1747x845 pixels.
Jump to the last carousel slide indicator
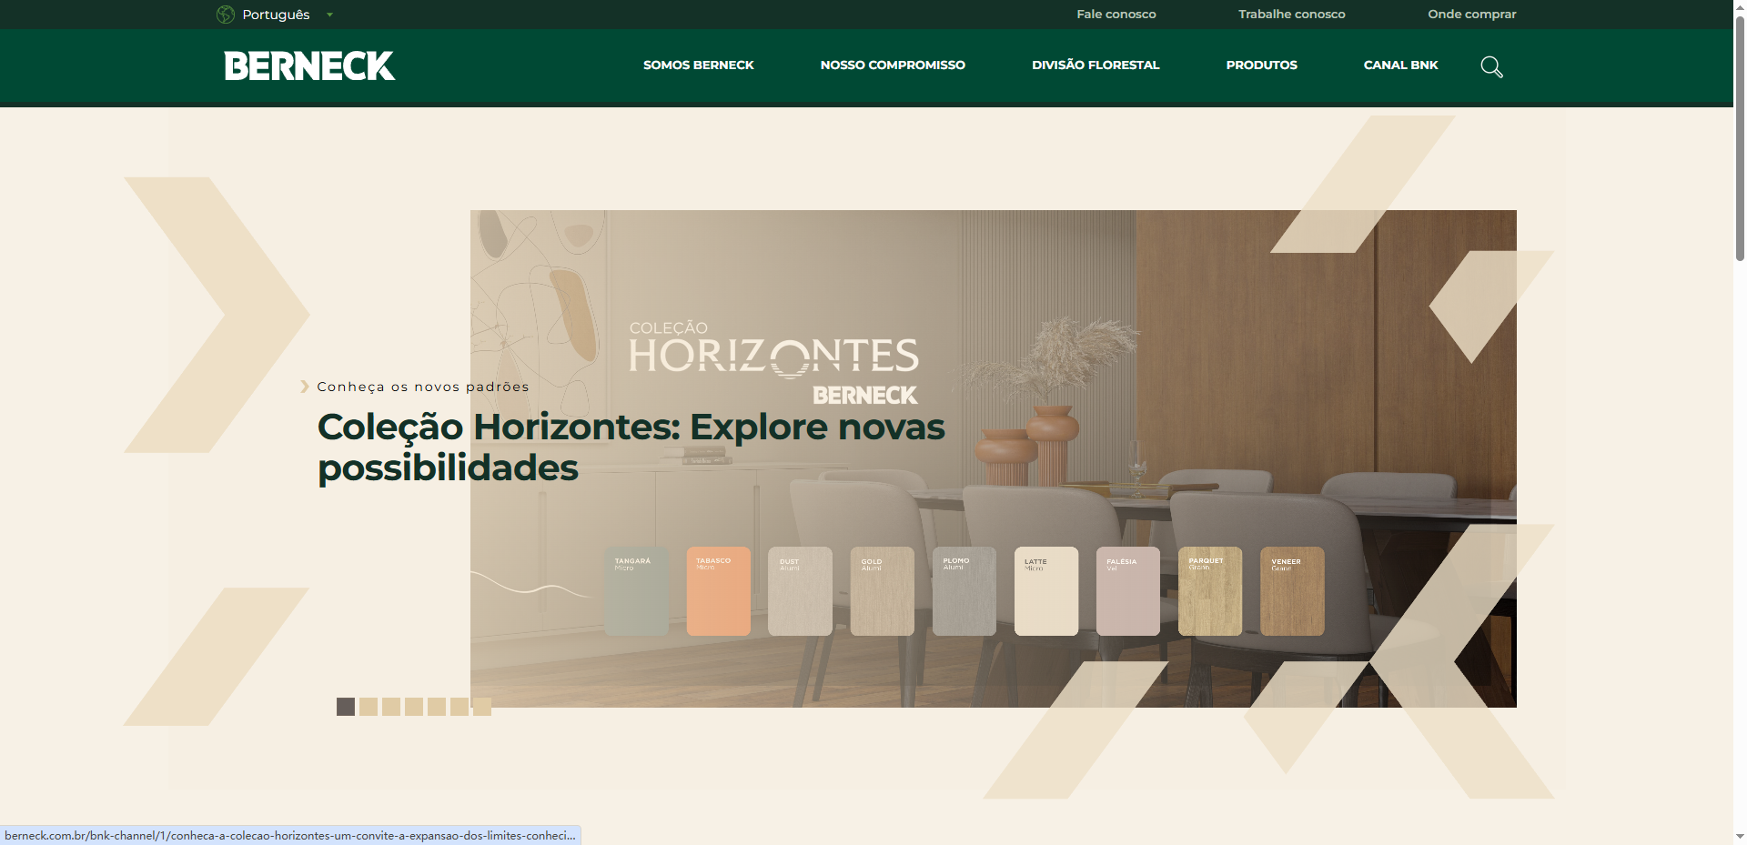(482, 707)
